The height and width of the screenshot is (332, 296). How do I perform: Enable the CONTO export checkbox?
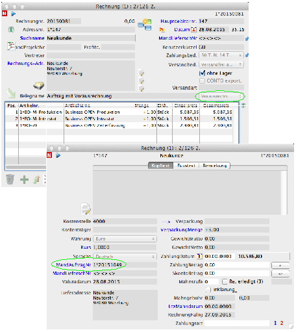click(202, 81)
